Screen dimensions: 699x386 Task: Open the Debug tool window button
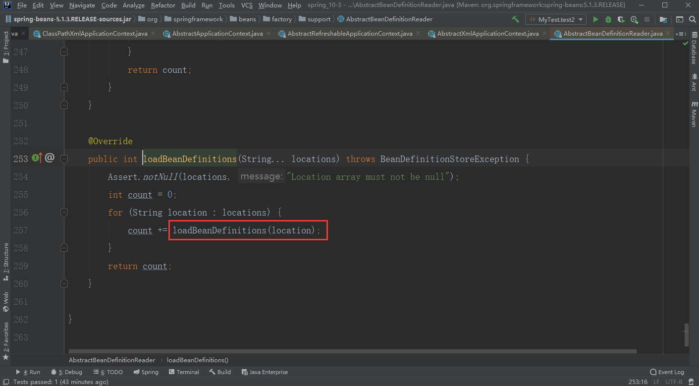coord(66,372)
